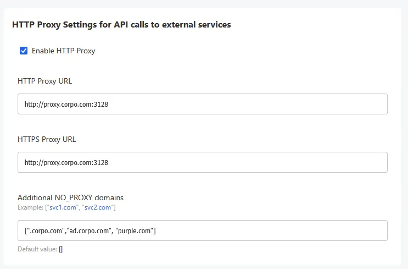408x269 pixels.
Task: Click into the Additional NO_PROXY domains field
Action: [x=203, y=230]
